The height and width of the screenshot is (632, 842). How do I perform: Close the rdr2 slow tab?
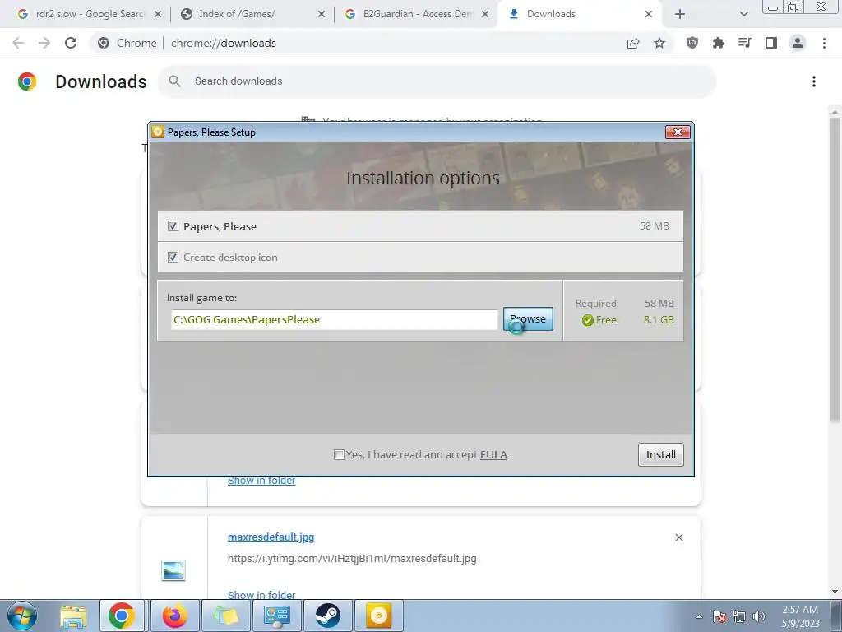(157, 14)
